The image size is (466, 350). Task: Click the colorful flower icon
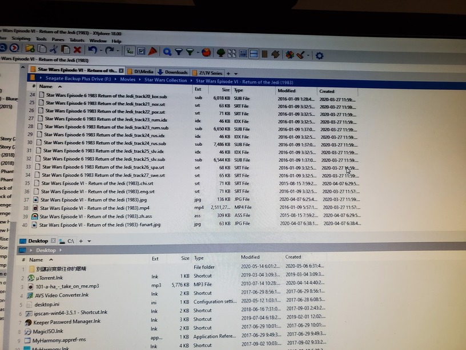point(290,55)
